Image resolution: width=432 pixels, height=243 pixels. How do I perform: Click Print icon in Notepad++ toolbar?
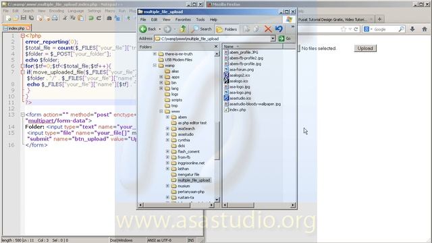pos(55,18)
